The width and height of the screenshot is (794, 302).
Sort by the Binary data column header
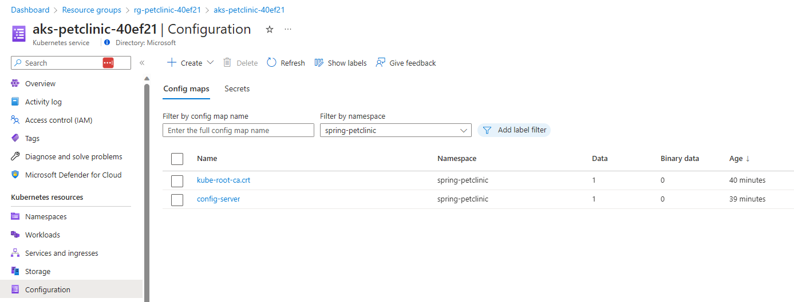point(680,158)
